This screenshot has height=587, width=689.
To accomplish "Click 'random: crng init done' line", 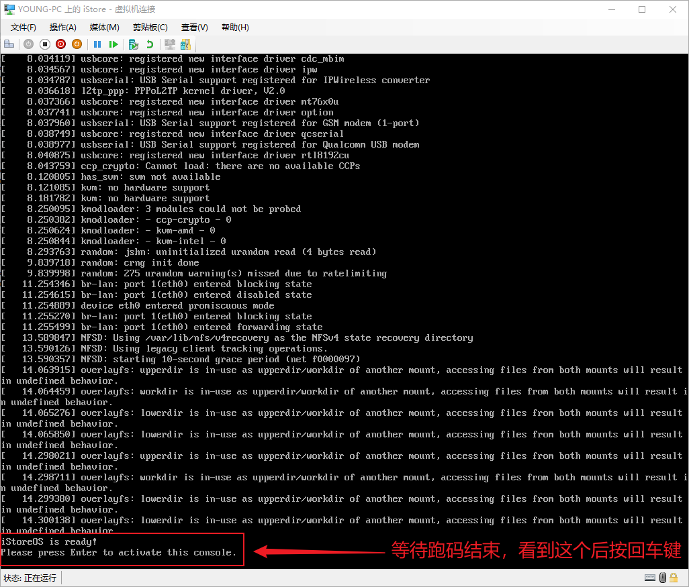I will (100, 262).
